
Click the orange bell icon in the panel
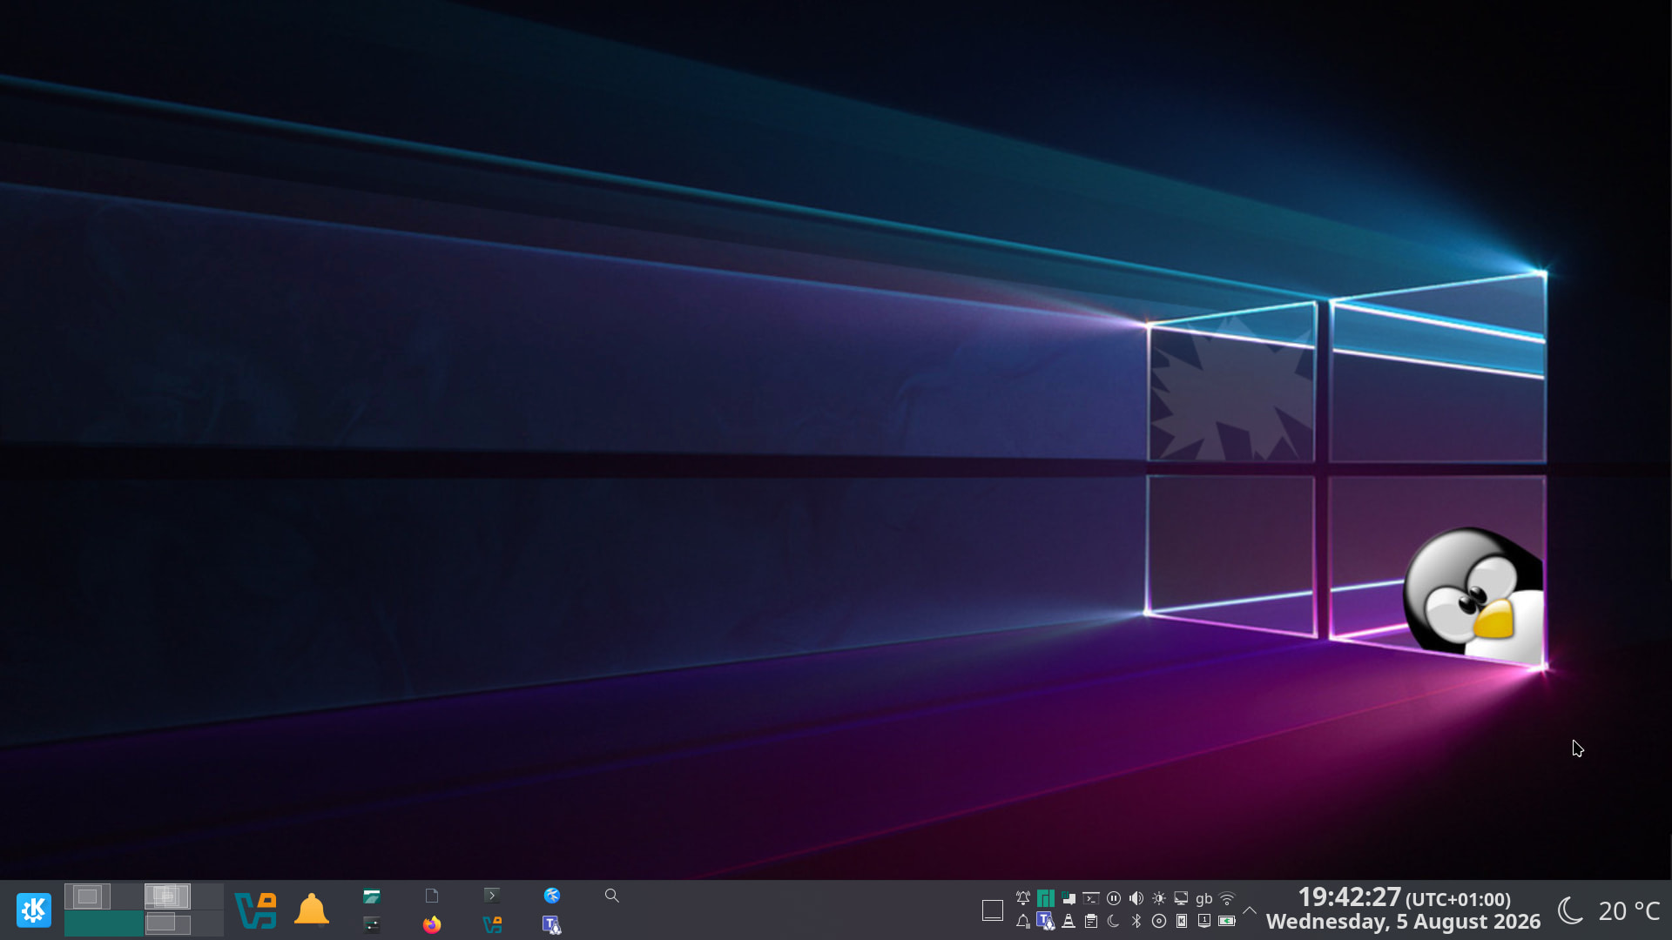tap(311, 910)
